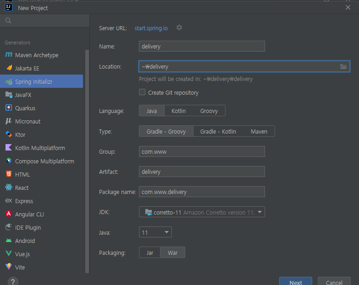Click the Cancel button

(334, 281)
